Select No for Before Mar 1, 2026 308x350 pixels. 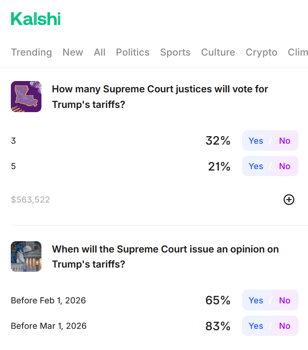point(284,326)
